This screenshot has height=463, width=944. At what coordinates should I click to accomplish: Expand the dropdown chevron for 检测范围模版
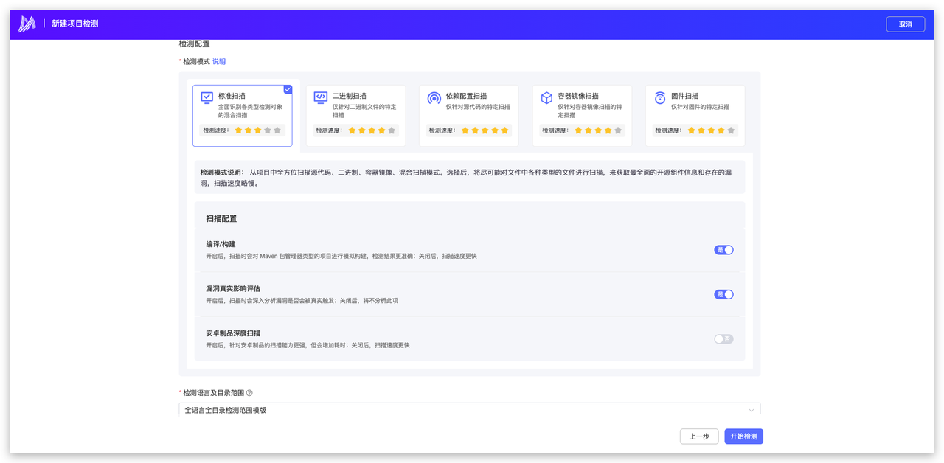(x=752, y=410)
